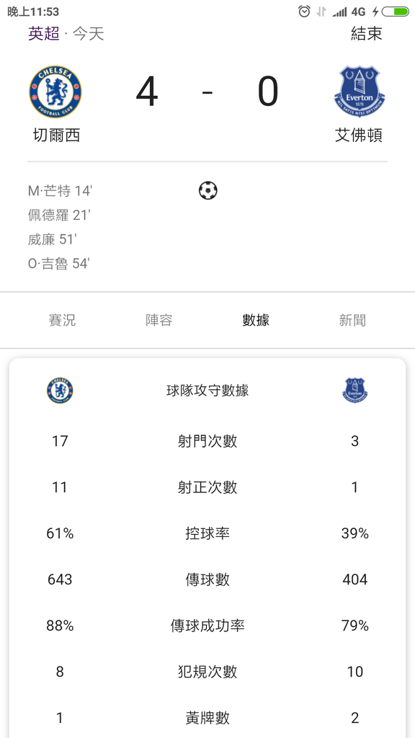Screen dimensions: 415x738
Task: Open the 陣容 lineup tab
Action: coord(159,320)
